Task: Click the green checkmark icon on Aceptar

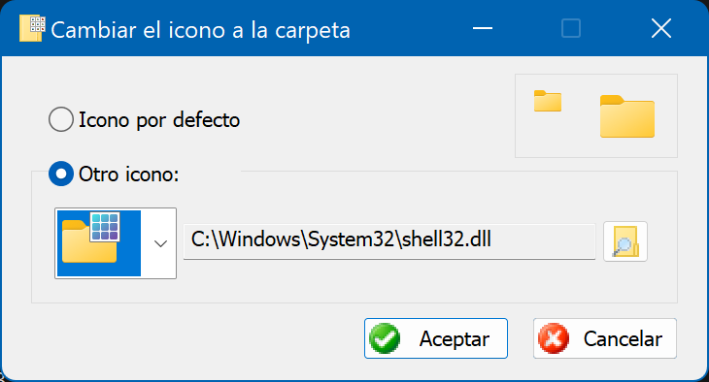Action: click(385, 338)
